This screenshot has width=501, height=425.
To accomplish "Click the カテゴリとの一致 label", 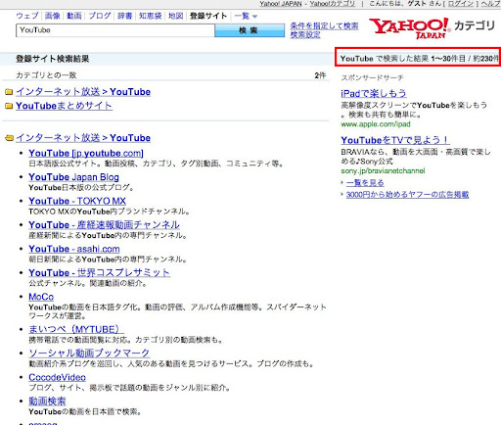I will [46, 75].
